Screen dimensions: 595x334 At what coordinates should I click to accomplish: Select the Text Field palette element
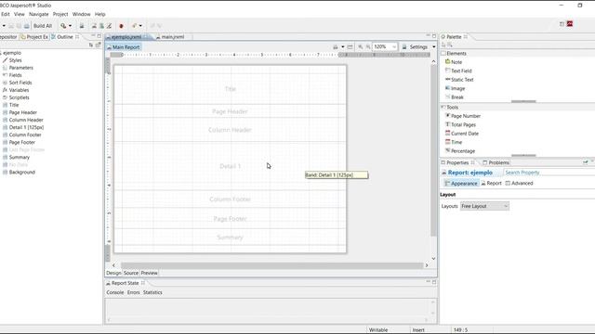click(458, 71)
